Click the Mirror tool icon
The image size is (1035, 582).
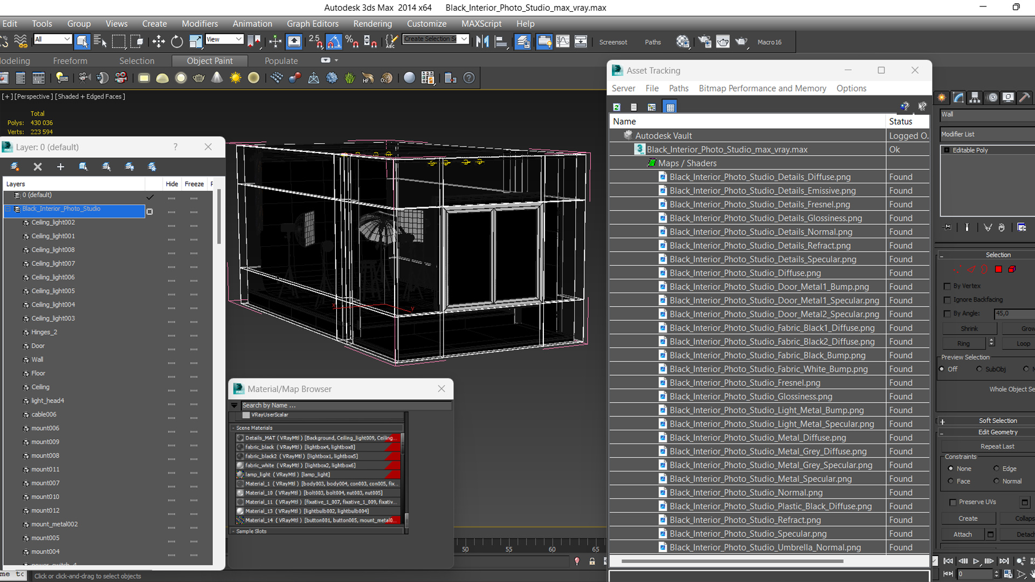coord(482,41)
